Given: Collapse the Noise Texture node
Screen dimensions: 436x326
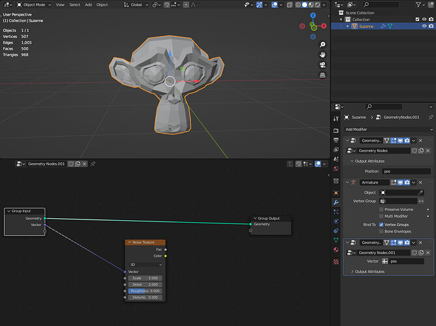Looking at the screenshot, I should click(x=130, y=242).
